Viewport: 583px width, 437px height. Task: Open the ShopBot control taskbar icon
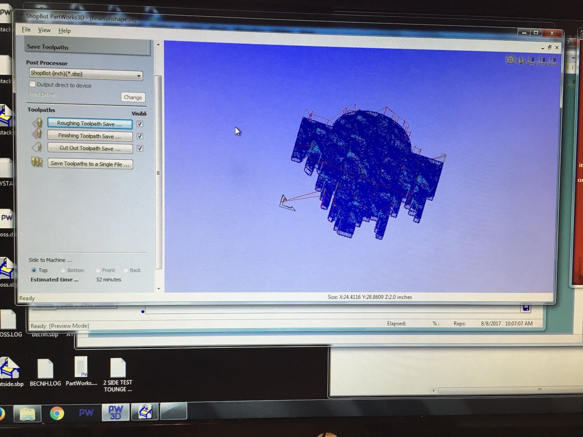(145, 411)
